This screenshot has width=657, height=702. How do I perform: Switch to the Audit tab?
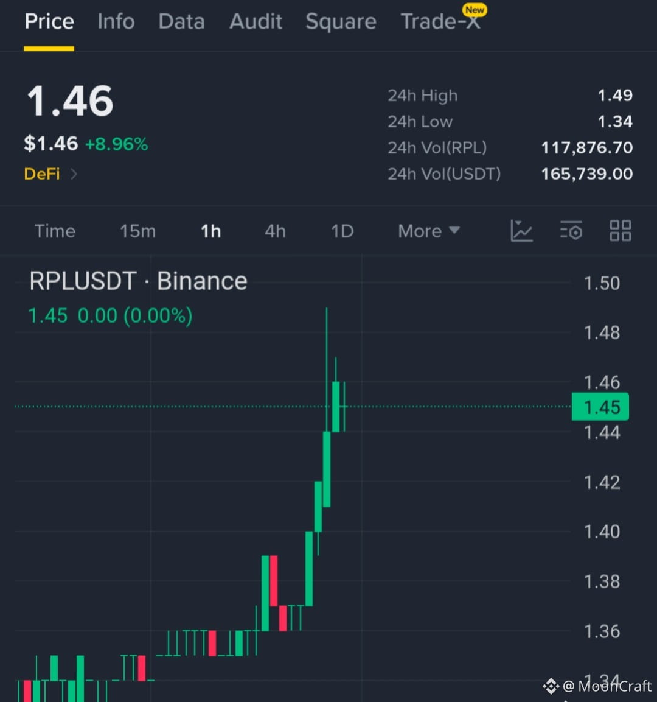[256, 21]
